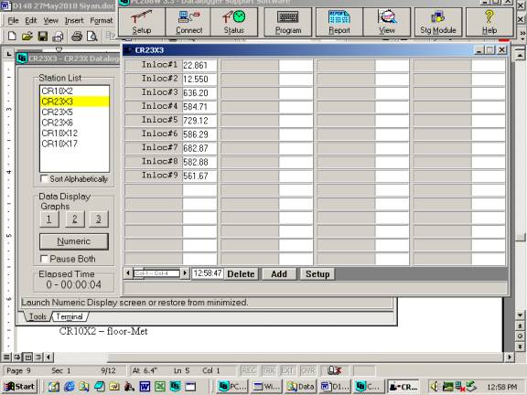Select station CR10X17 in list
This screenshot has height=395, width=527.
pos(75,144)
